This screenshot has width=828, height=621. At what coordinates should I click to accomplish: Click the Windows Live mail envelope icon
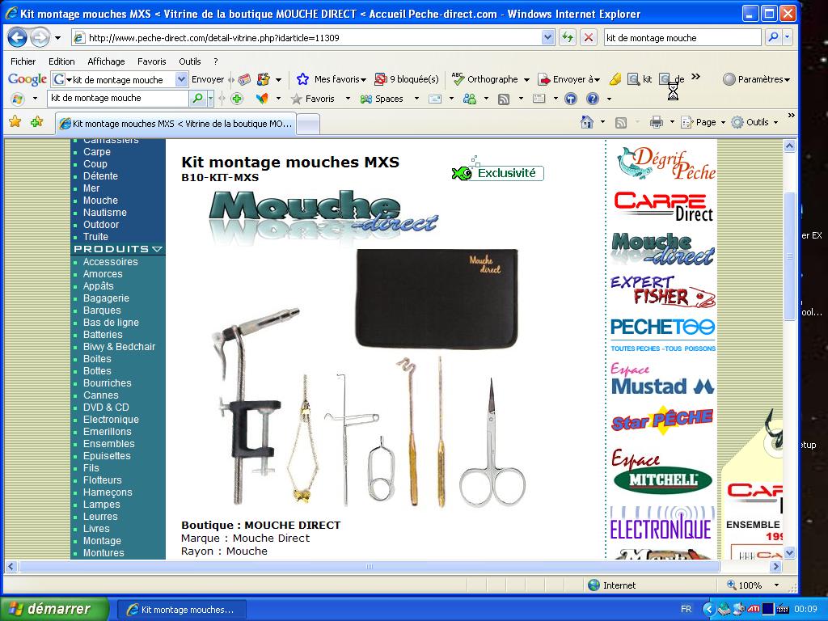(434, 99)
